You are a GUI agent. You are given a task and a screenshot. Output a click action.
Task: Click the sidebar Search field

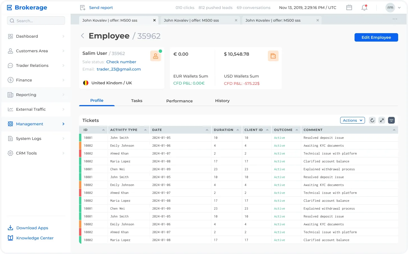point(36,21)
